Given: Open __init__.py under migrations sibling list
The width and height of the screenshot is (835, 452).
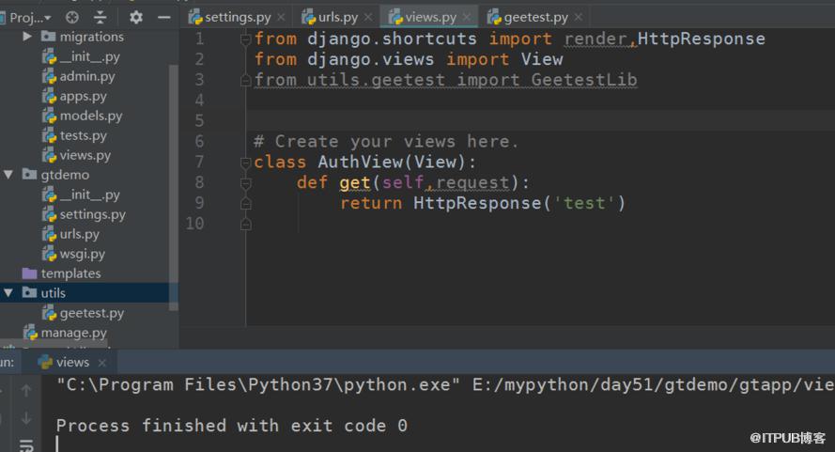Looking at the screenshot, I should (x=89, y=56).
